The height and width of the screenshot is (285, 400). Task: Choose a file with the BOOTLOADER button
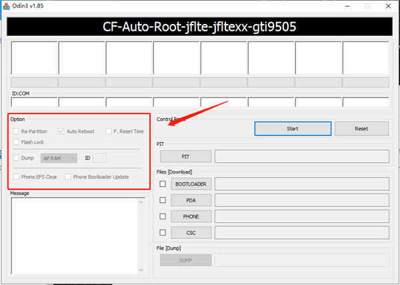(191, 184)
